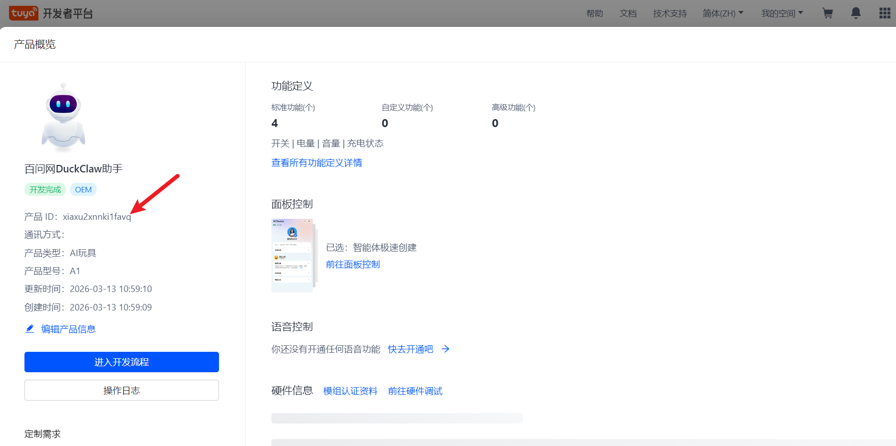
Task: Click the 进入开发流程 button
Action: (122, 362)
